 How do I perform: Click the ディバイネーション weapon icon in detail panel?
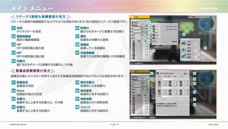[158, 73]
